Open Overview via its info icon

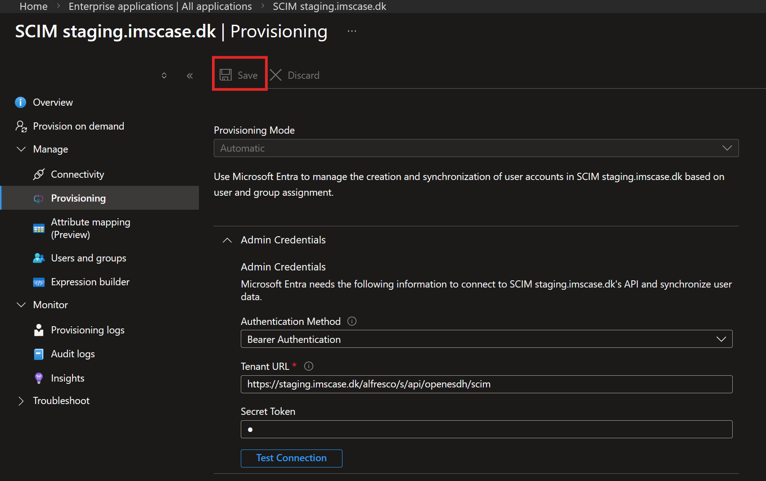(21, 102)
